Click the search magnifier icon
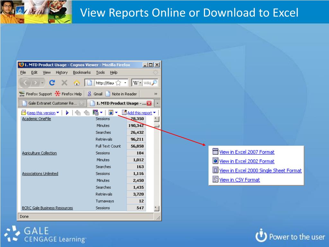Viewport: 329px width, 247px height. pyautogui.click(x=154, y=83)
